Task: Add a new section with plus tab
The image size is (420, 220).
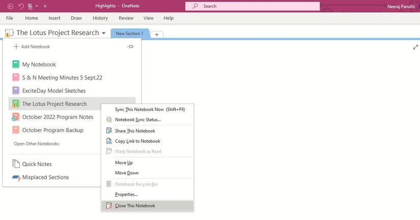Action: [x=157, y=35]
